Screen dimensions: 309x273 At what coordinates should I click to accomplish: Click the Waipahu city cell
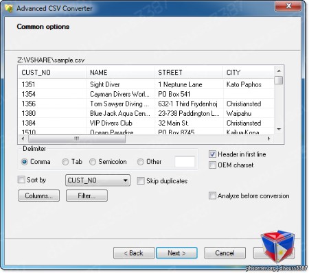pos(249,113)
